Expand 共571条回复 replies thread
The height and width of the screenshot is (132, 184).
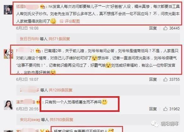(x=59, y=39)
